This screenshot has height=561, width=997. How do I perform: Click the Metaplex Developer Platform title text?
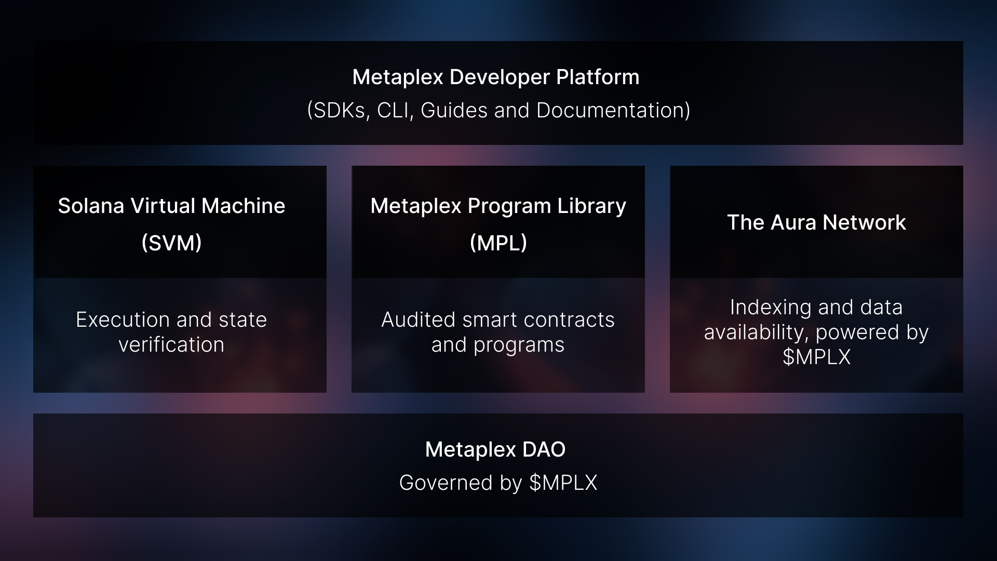click(496, 77)
